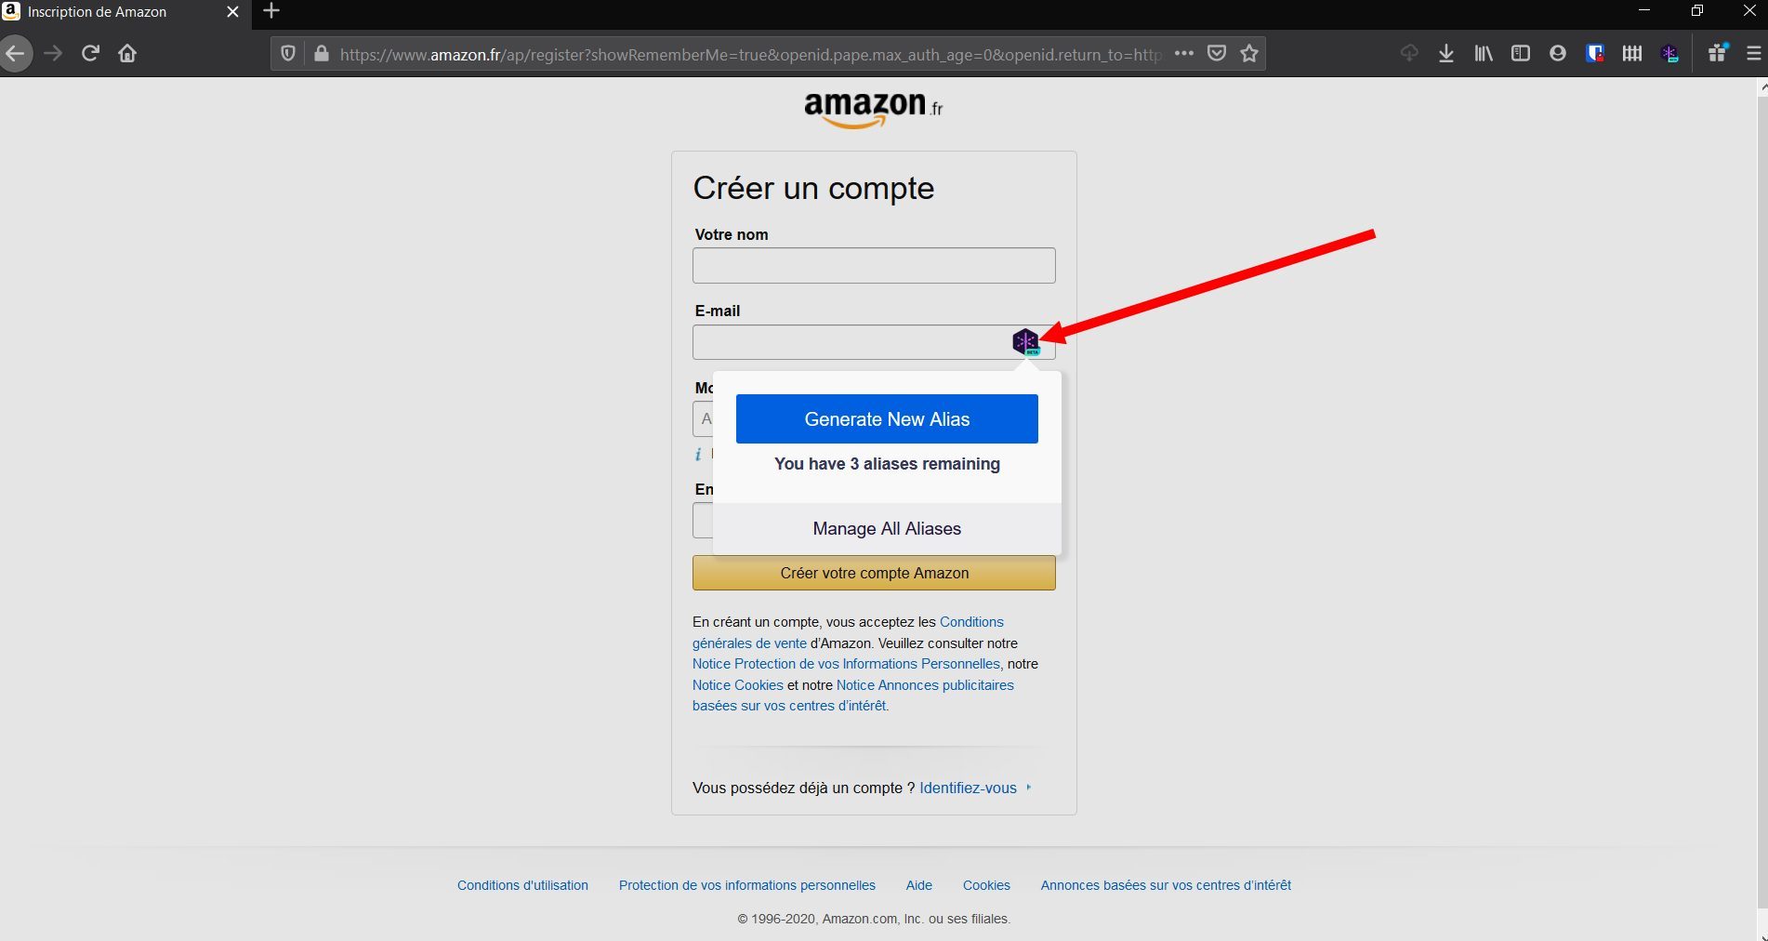The height and width of the screenshot is (941, 1768).
Task: Focus the Votre nom input field
Action: [874, 266]
